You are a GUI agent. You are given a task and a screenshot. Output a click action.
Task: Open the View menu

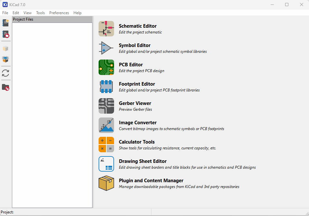[x=27, y=13]
